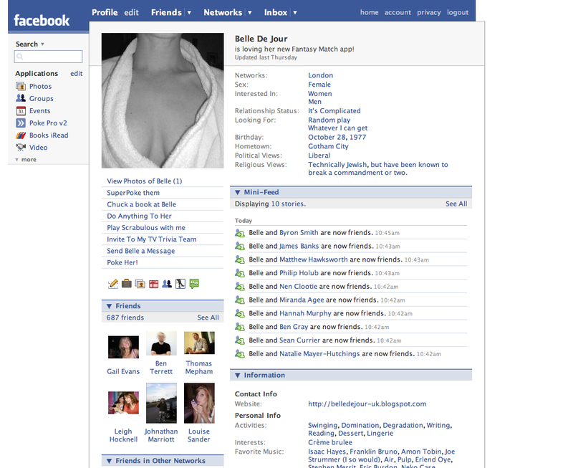Click Send Belle a Message link
Screen dimensions: 573x468
pos(140,251)
